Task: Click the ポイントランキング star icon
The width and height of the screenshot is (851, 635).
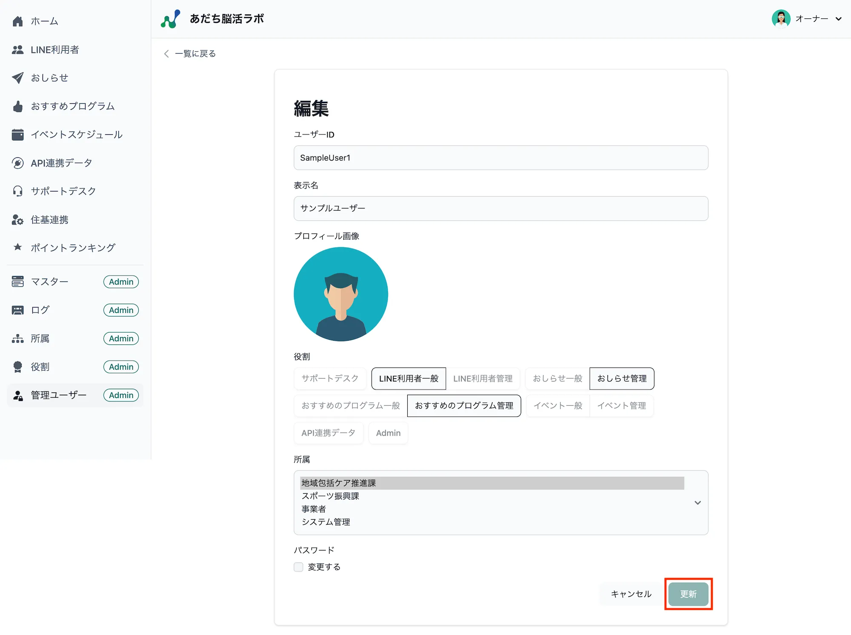Action: [x=17, y=248]
